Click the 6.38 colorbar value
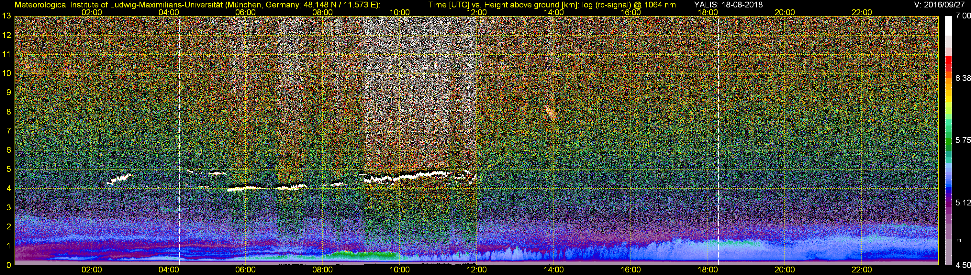Viewport: 971px width, 275px height. coord(963,78)
